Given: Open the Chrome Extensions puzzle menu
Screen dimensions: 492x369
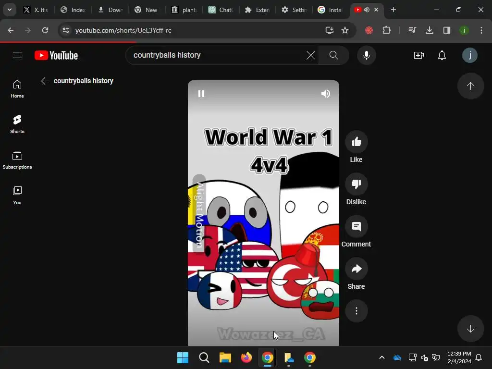Looking at the screenshot, I should (387, 30).
